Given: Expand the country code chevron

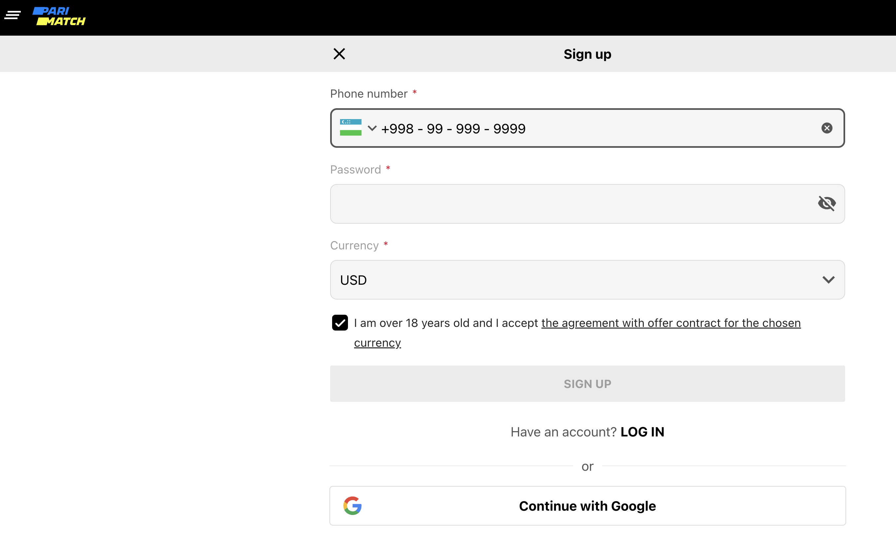Looking at the screenshot, I should point(372,128).
